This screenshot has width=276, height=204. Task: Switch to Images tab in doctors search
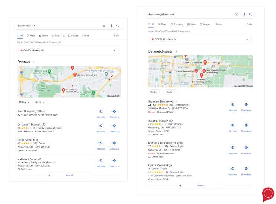click(x=73, y=36)
